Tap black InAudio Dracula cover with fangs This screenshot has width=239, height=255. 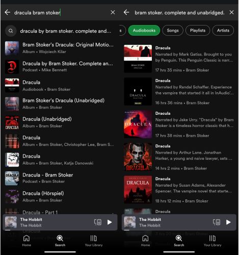(138, 91)
